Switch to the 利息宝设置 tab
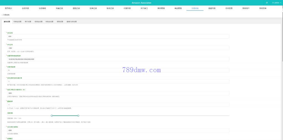 click(x=17, y=21)
